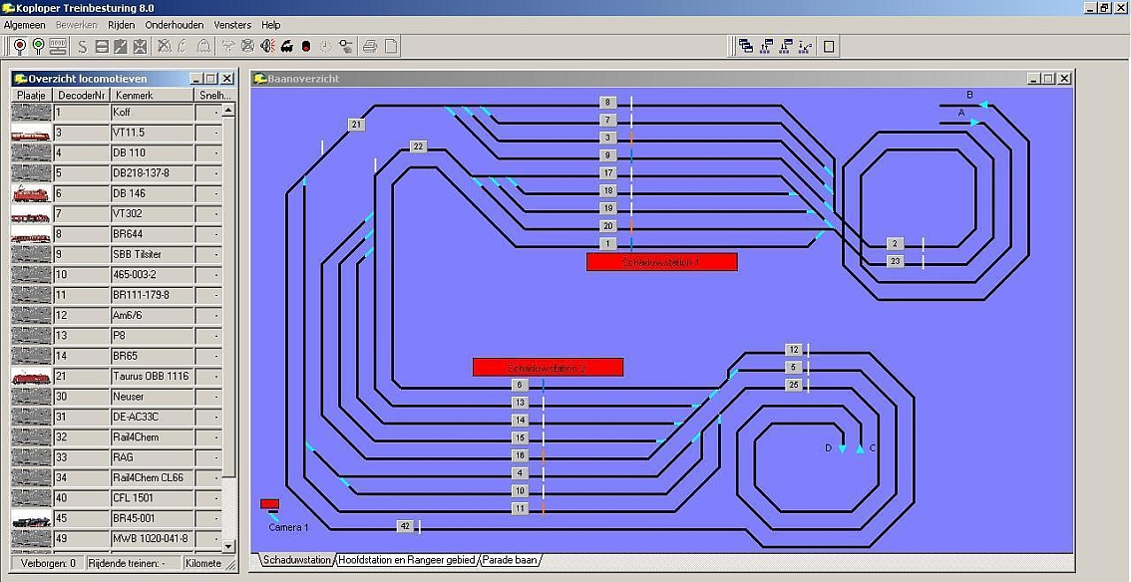Click track block 42
This screenshot has height=582, width=1131.
[405, 526]
